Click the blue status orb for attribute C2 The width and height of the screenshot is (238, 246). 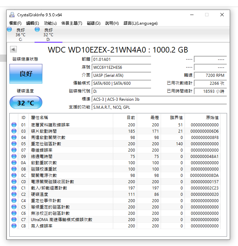14,194
